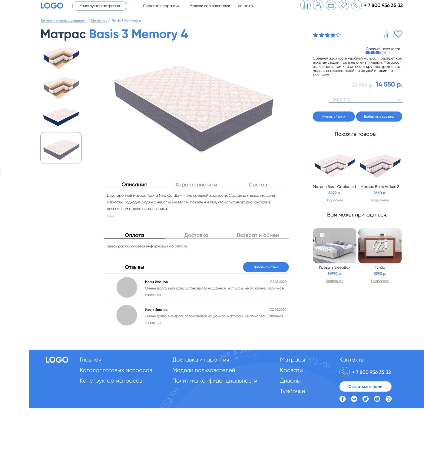This screenshot has height=466, width=424.
Task: Add product to favorites with heart icon
Action: pos(398,34)
